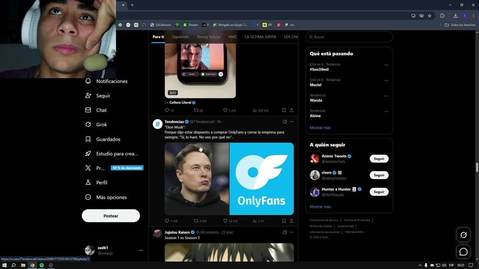Show hidden system tray icons
Screen dimensions: 479x269
coord(420,265)
